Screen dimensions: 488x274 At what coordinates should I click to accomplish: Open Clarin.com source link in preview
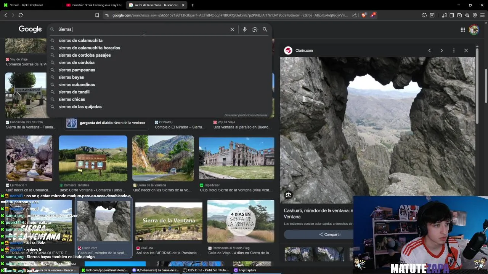point(299,51)
